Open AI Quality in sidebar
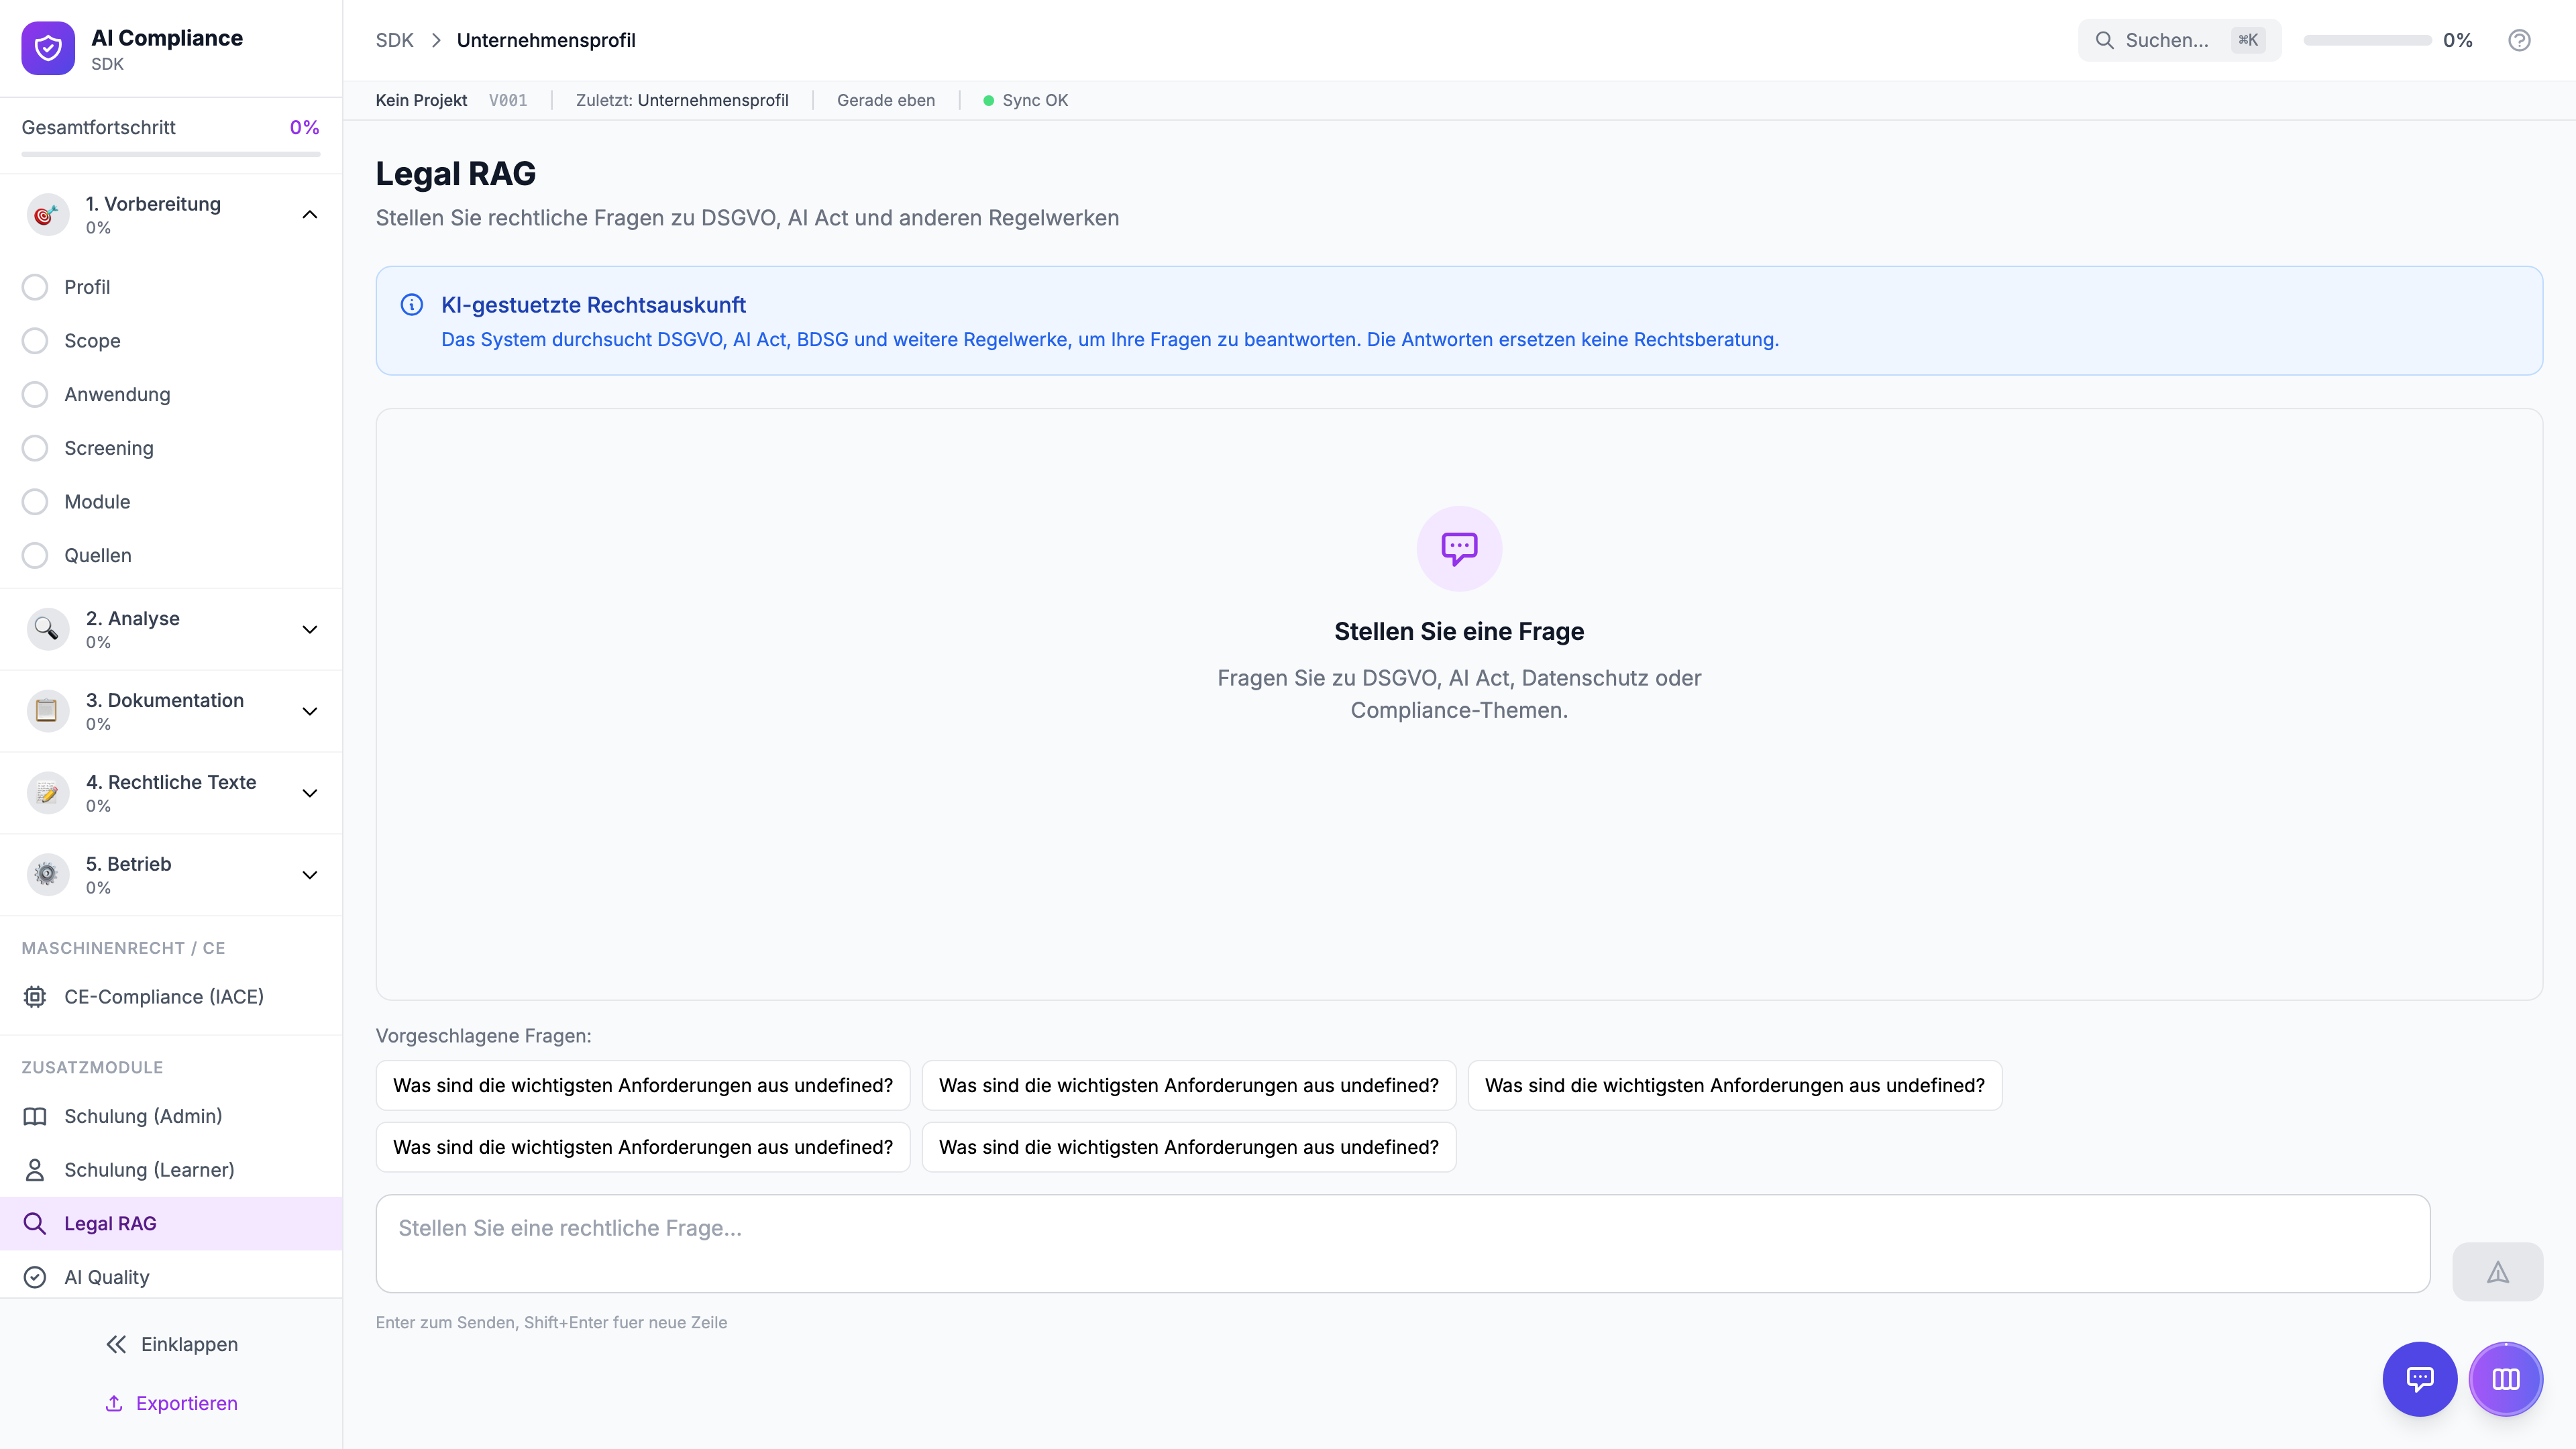 [107, 1277]
